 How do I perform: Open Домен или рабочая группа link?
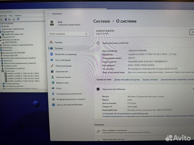(x=127, y=80)
